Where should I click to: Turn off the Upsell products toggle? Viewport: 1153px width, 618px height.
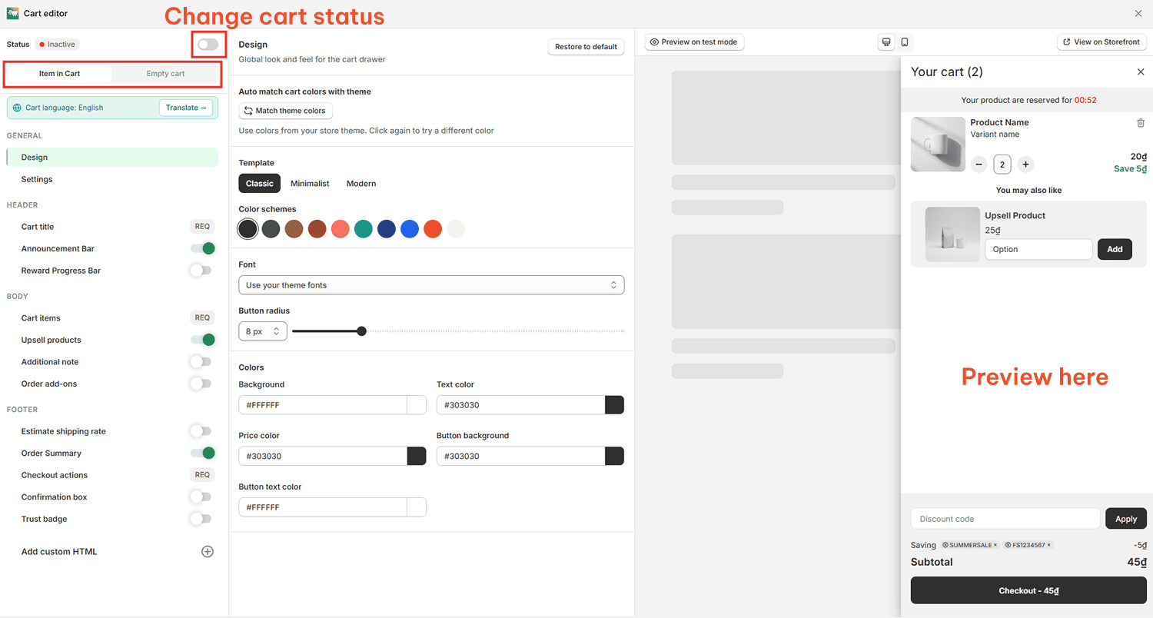pyautogui.click(x=203, y=340)
